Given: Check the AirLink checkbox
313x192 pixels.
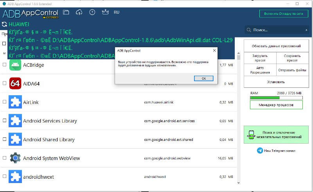Looking at the screenshot, I should click(x=4, y=102).
